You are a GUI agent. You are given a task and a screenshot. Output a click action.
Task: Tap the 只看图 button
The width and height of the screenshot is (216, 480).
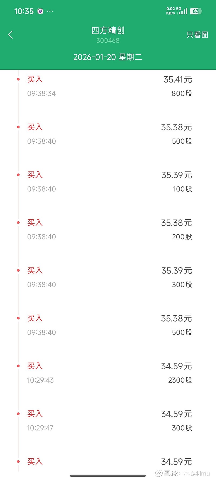(197, 35)
